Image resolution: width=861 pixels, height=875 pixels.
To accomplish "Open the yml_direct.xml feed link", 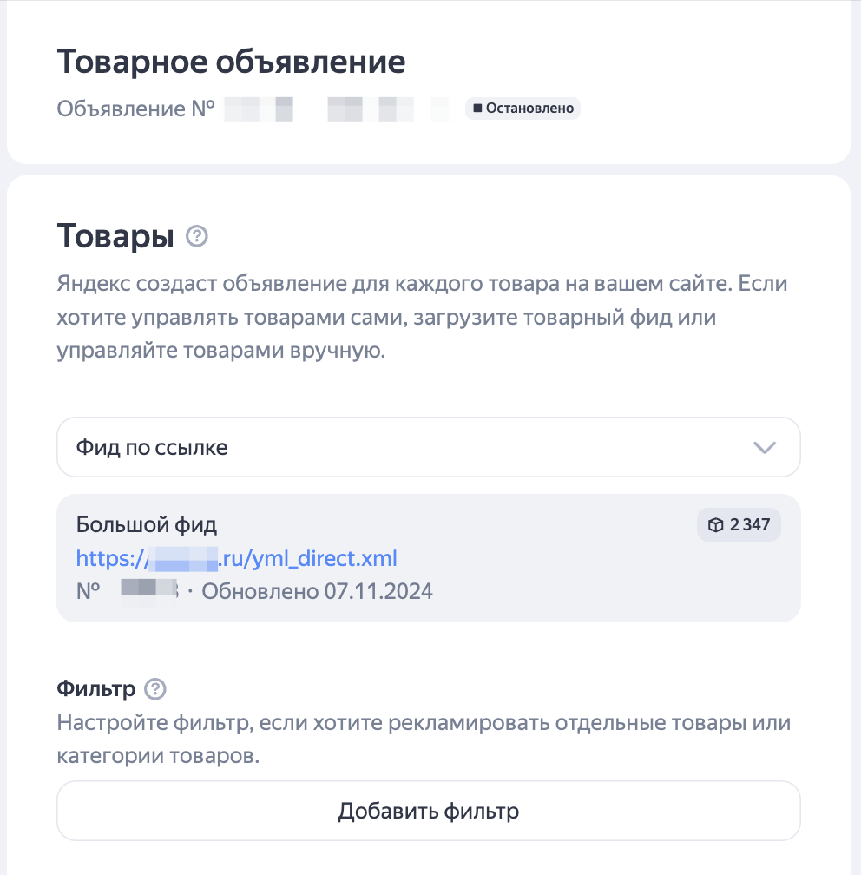I will point(237,558).
